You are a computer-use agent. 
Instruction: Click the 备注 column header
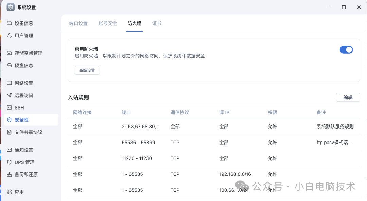(x=321, y=112)
